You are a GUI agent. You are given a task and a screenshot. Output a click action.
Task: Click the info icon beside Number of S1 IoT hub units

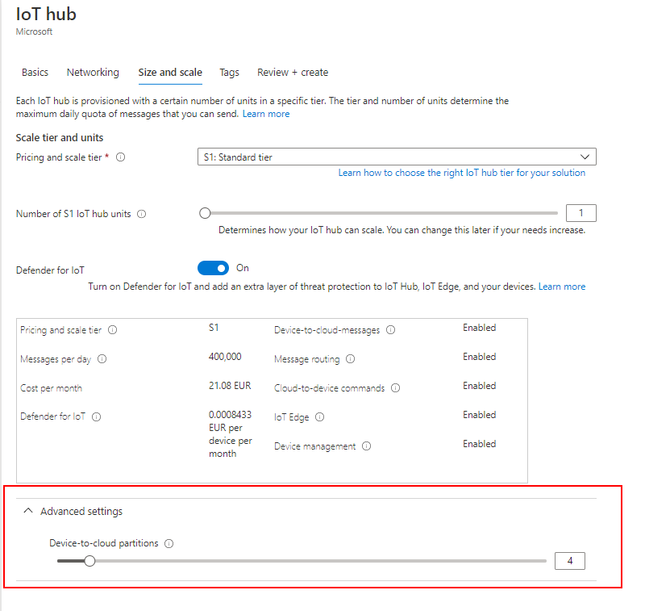click(x=144, y=213)
